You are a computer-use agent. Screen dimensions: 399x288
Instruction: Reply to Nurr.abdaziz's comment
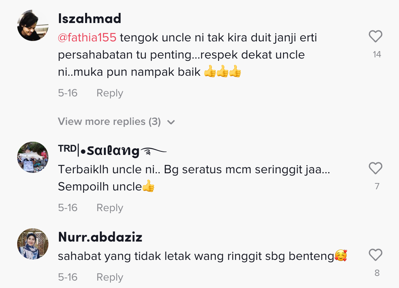110,277
